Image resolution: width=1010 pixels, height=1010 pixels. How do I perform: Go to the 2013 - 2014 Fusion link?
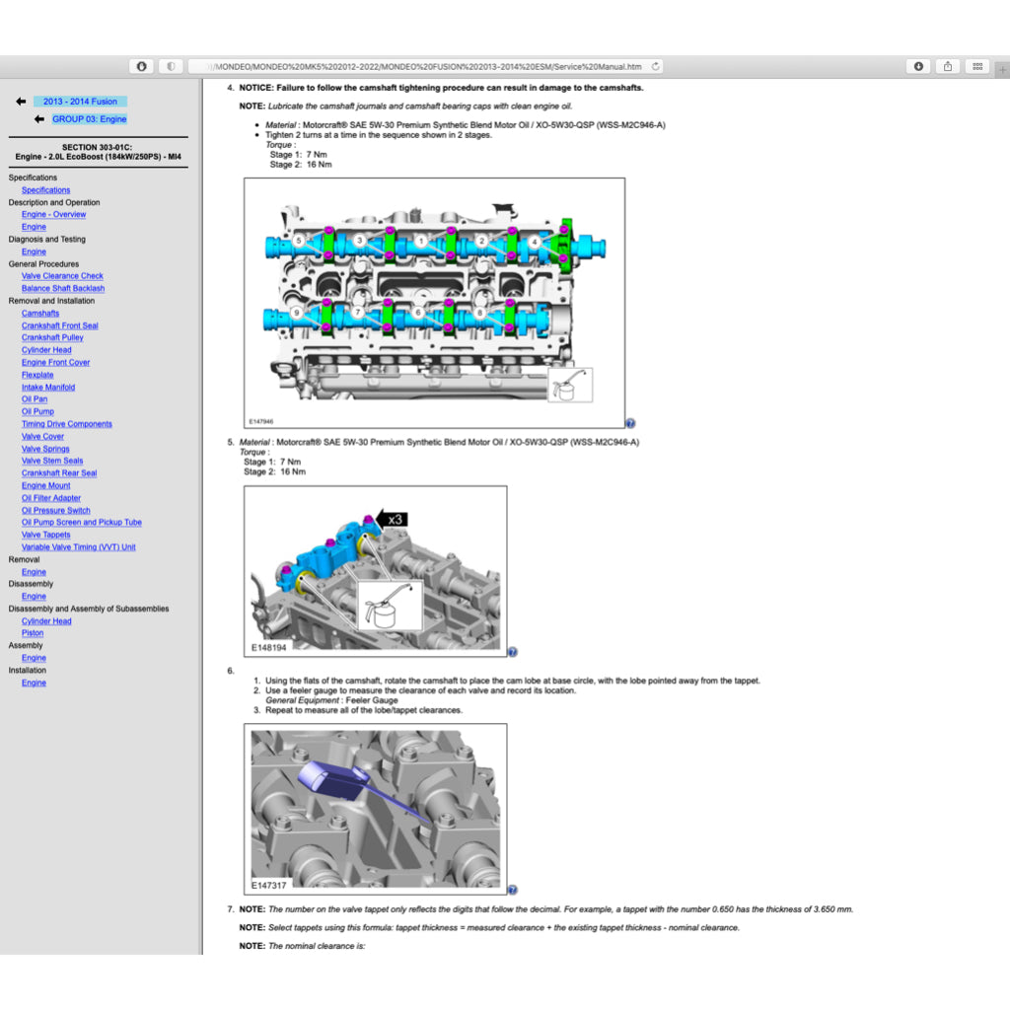coord(80,102)
